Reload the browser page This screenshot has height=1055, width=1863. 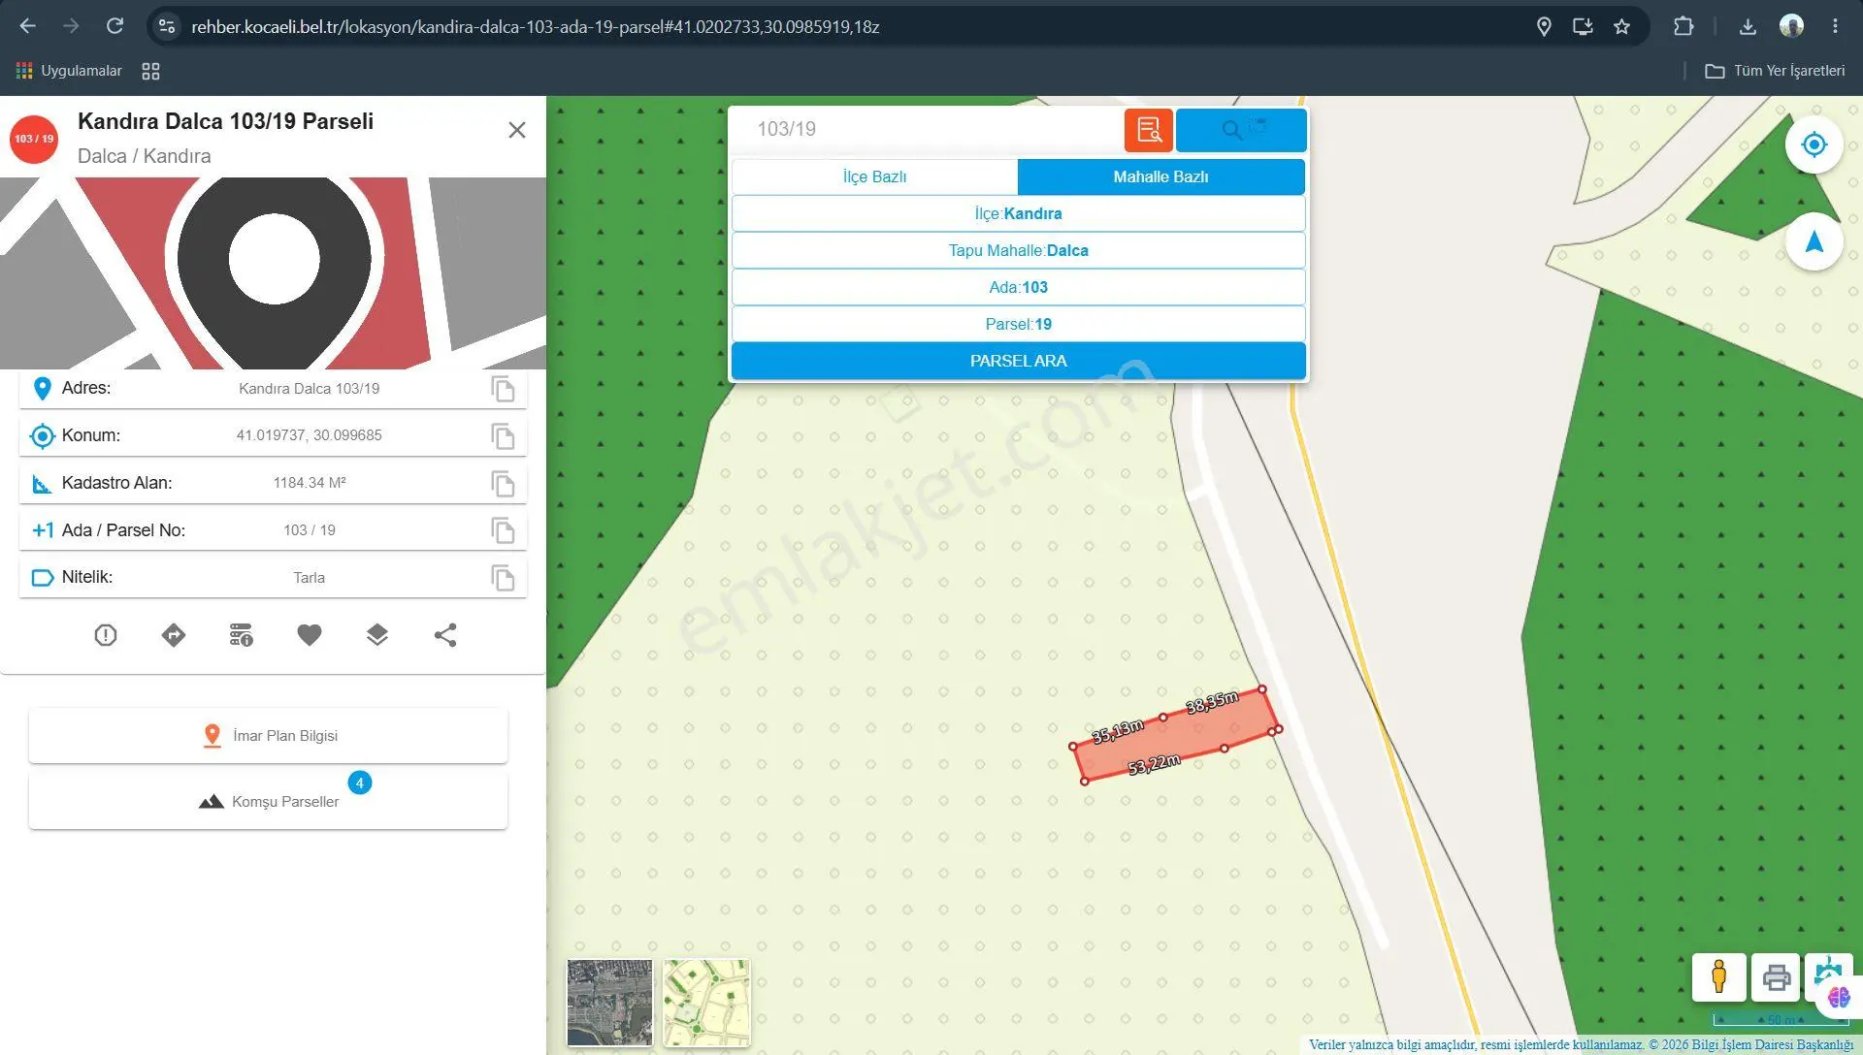[x=114, y=26]
